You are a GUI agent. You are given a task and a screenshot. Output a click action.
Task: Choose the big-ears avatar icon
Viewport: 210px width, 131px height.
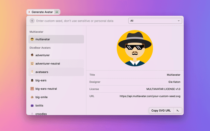pos(32,80)
